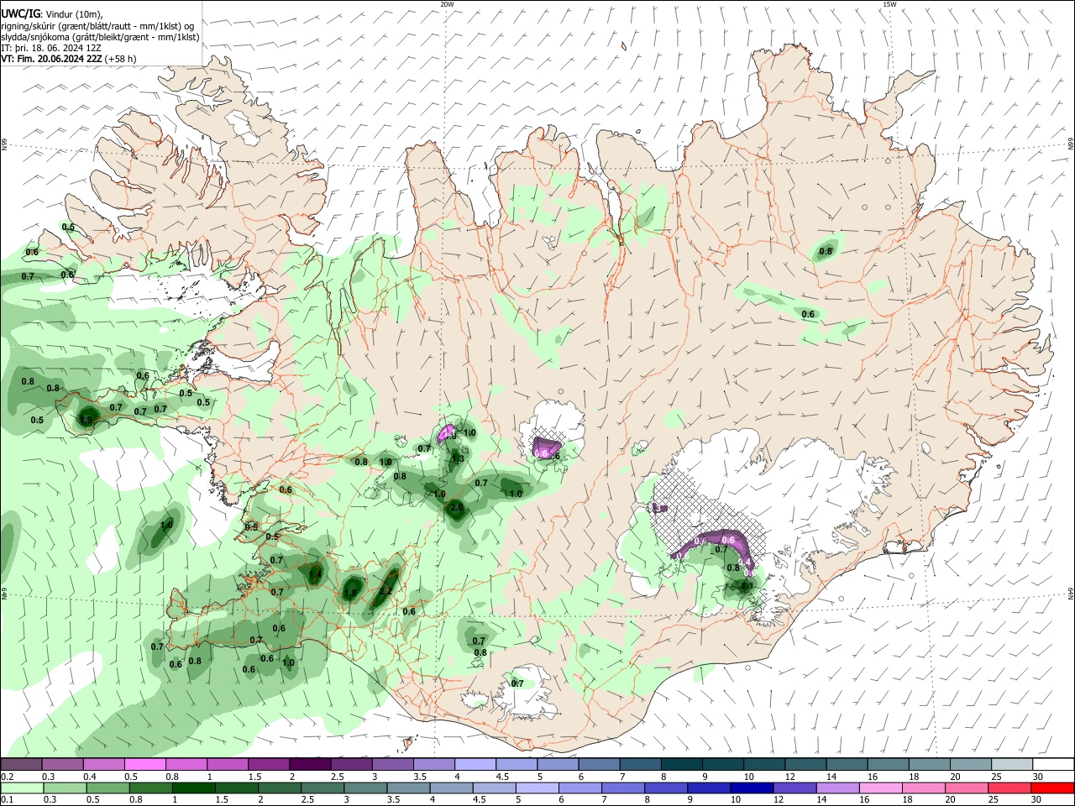Click the dark blue swatch between 10 and 12 in the lower legend row
Viewport: 1075px width, 806px height.
click(752, 788)
